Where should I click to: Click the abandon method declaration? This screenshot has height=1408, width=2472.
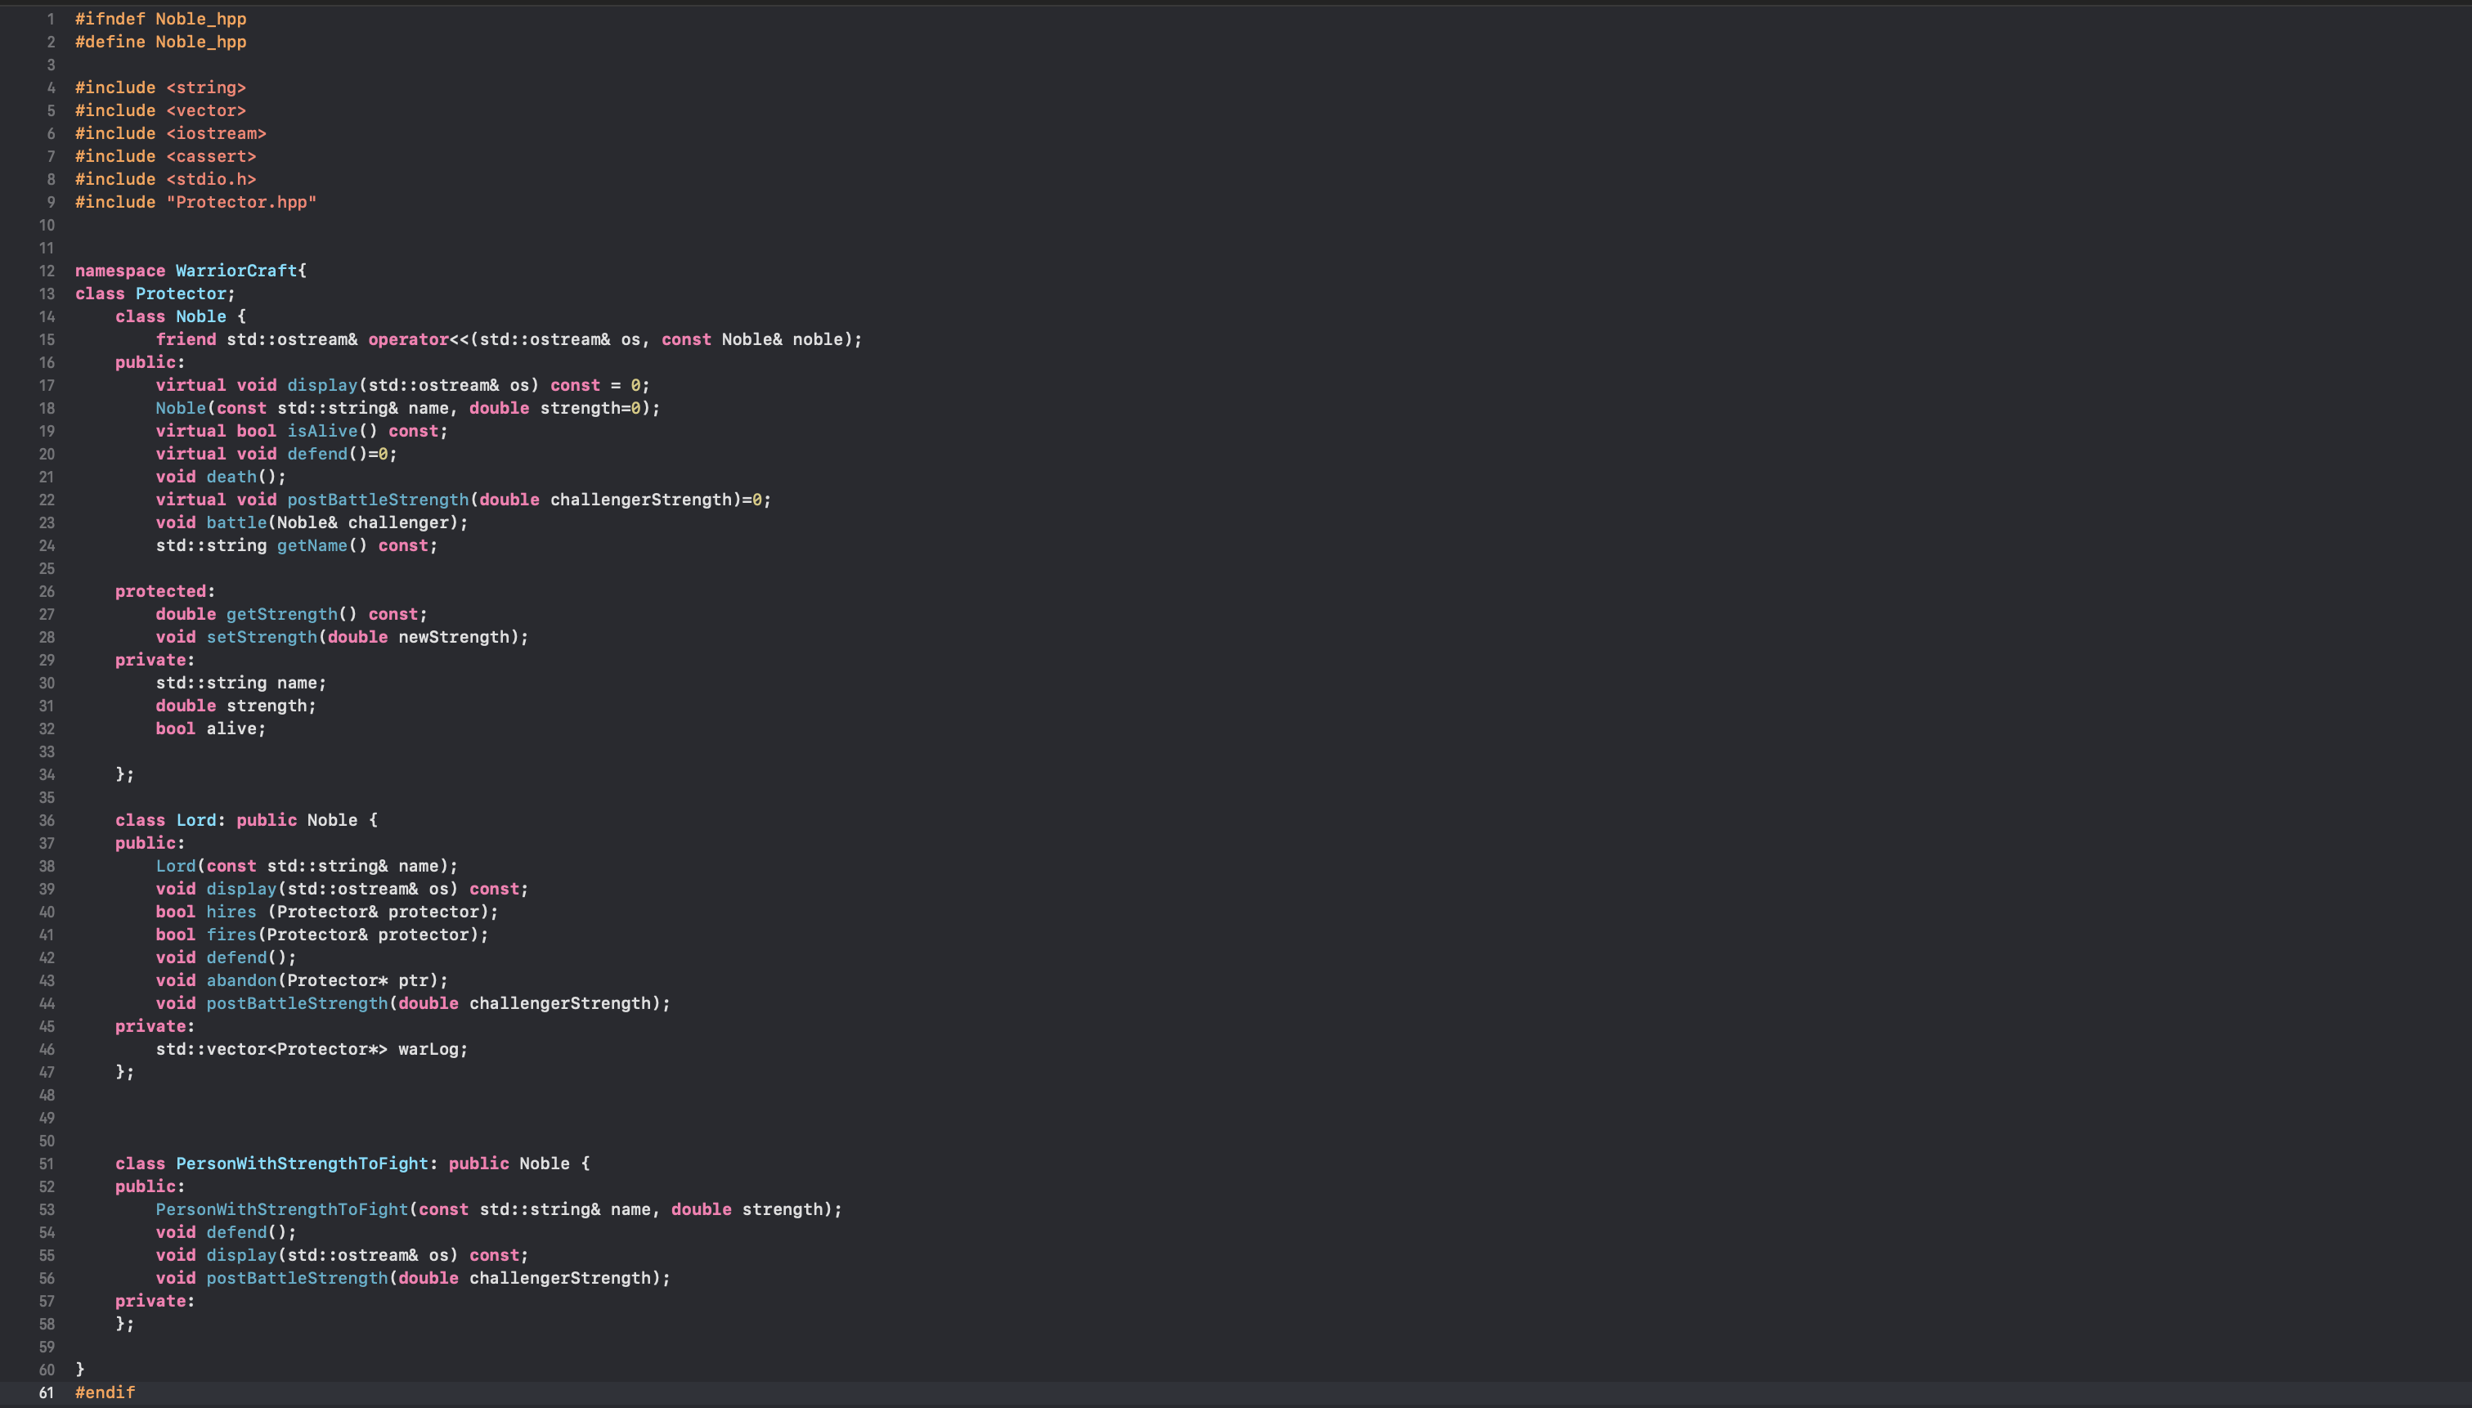tap(240, 980)
